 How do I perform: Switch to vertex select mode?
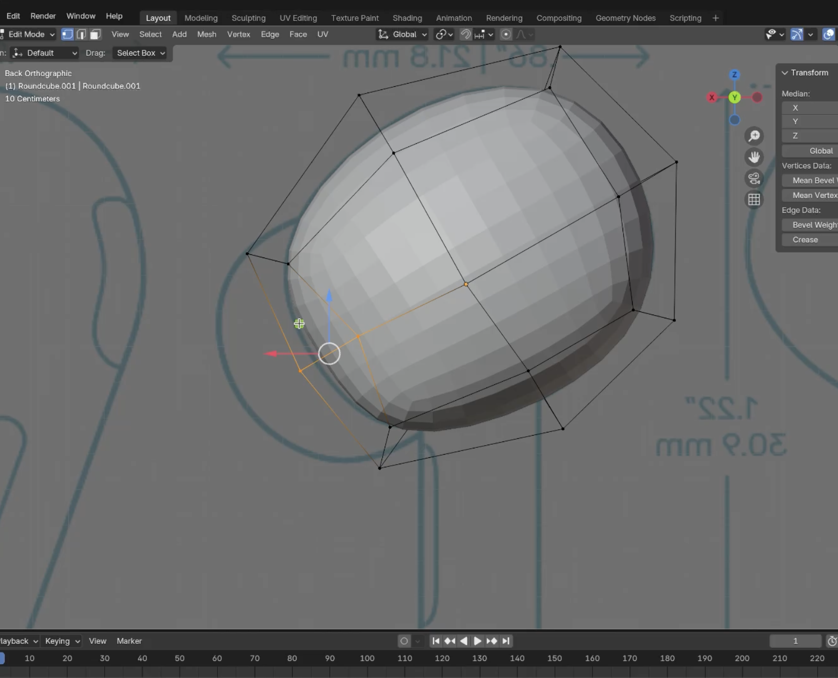[x=67, y=35]
